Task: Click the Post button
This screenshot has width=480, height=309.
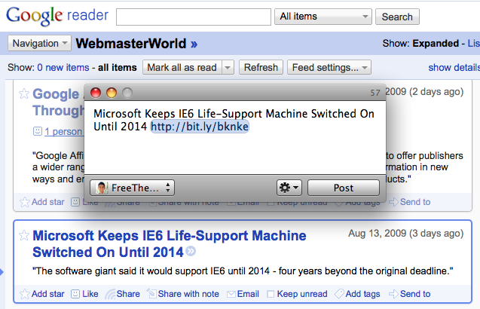Action: coord(344,188)
